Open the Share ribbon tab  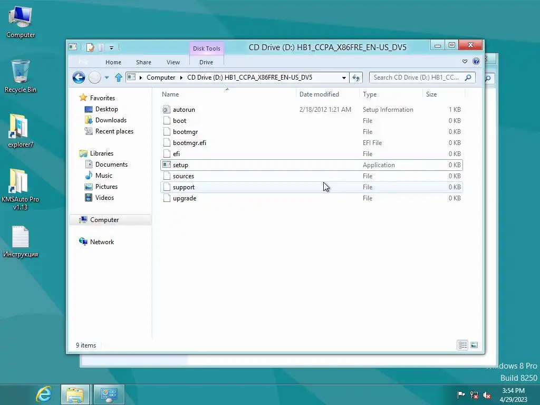point(143,62)
